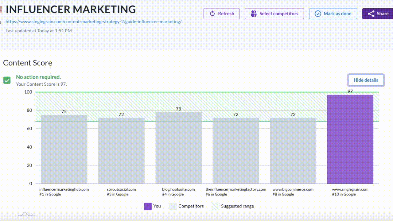Toggle the Suggested range hatched legend swatch
393x221 pixels.
216,206
